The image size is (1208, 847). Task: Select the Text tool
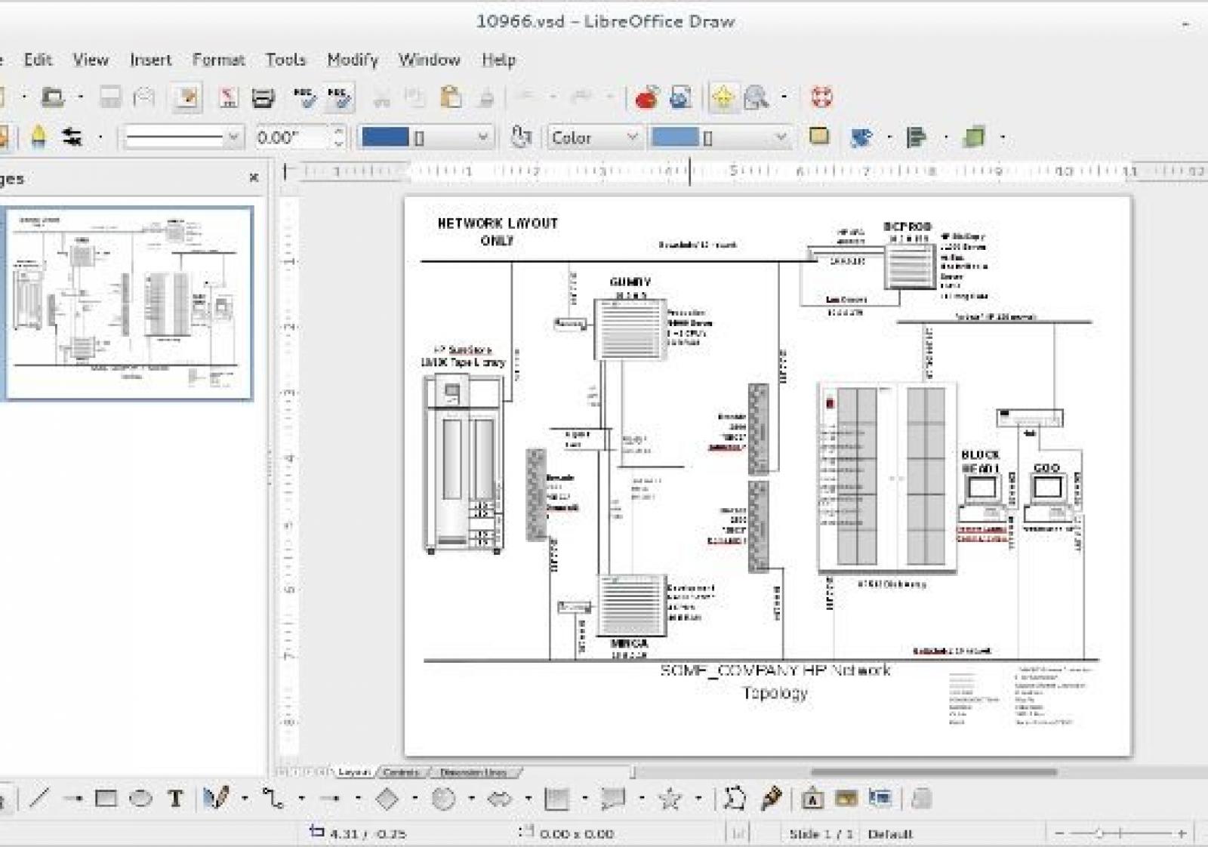point(175,799)
